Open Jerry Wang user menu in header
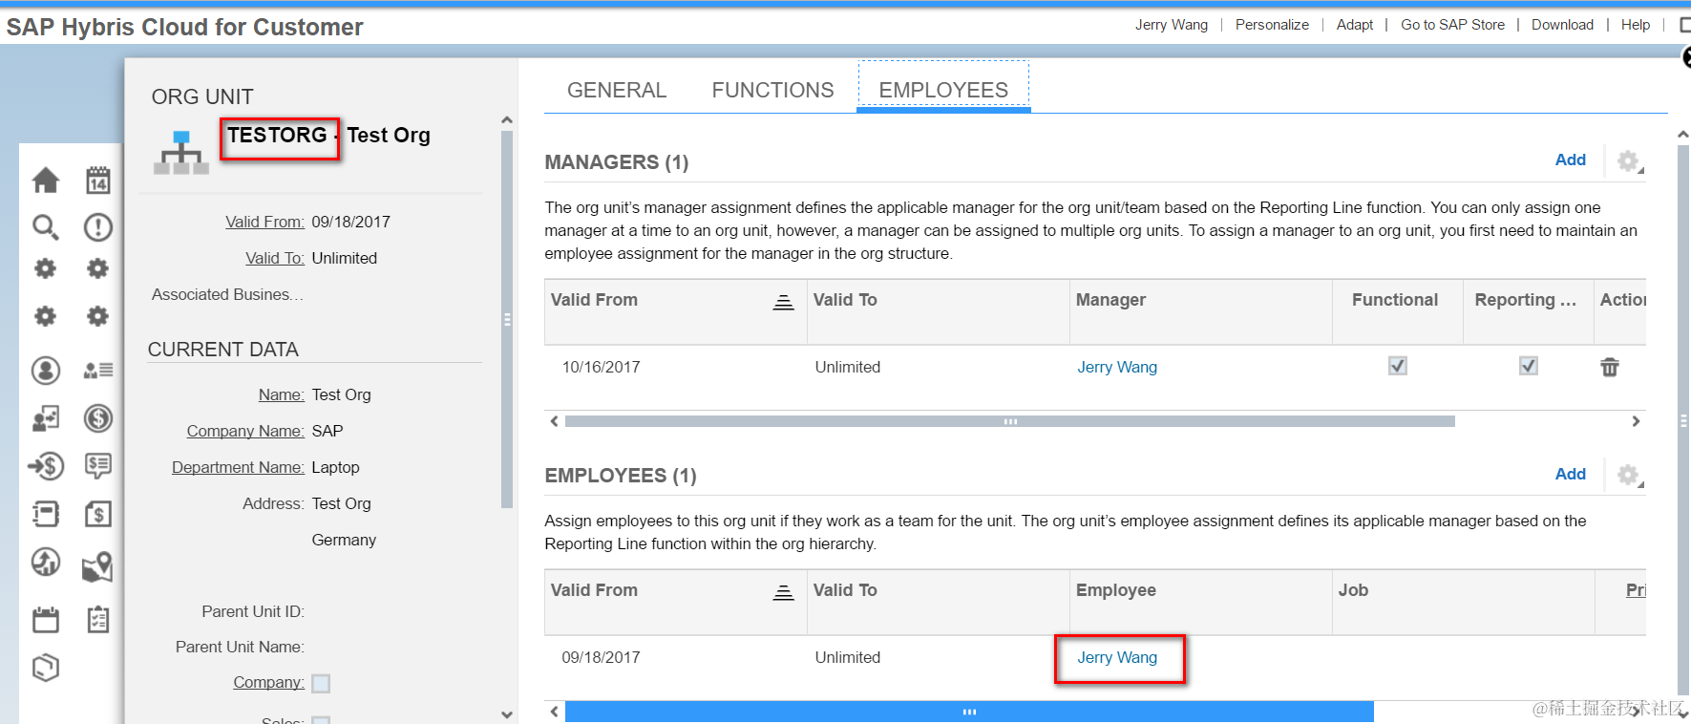Screen dimensions: 1691x724 (x=1172, y=25)
